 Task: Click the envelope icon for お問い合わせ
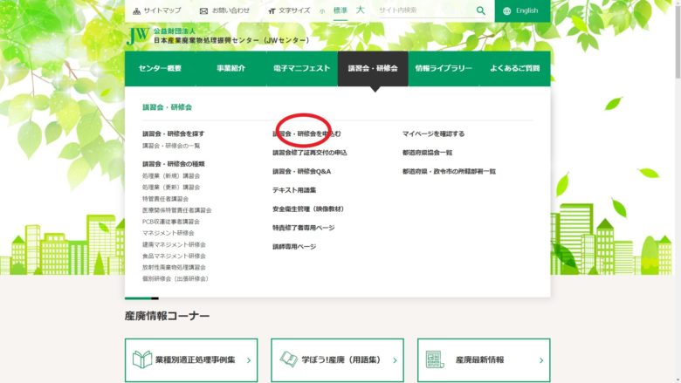[x=203, y=10]
